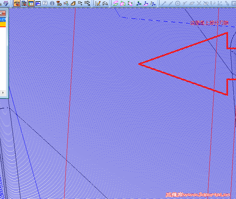
Task: Select the coordinate axes with green points icon
Action: pos(139,3)
